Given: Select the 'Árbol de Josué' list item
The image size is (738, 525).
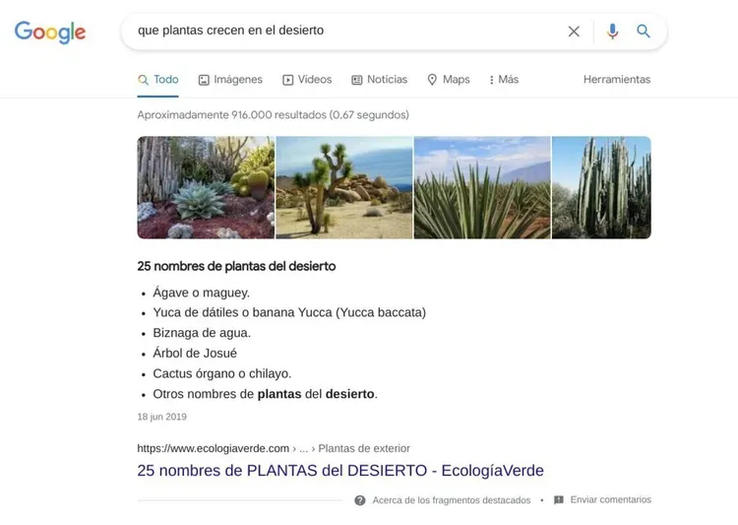Looking at the screenshot, I should coord(195,354).
